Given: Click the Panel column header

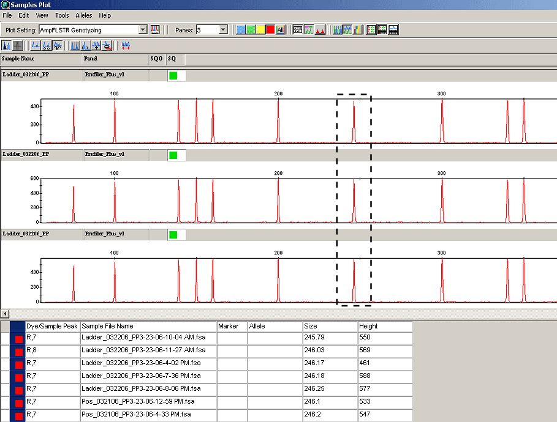Looking at the screenshot, I should [115, 59].
